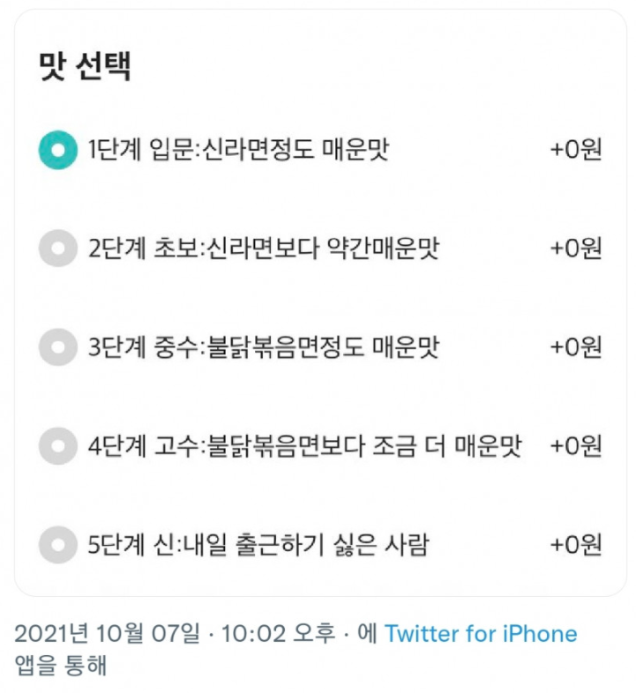Click the +0원 price for 5단계

click(x=576, y=545)
